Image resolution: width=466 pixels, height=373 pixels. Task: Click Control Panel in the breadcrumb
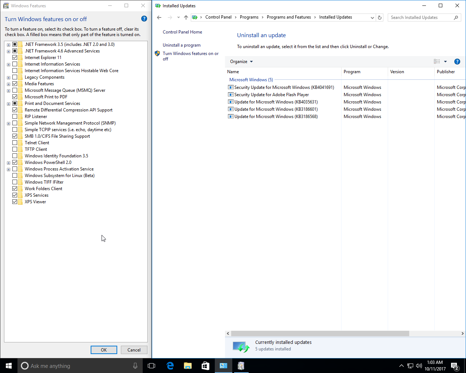point(218,17)
